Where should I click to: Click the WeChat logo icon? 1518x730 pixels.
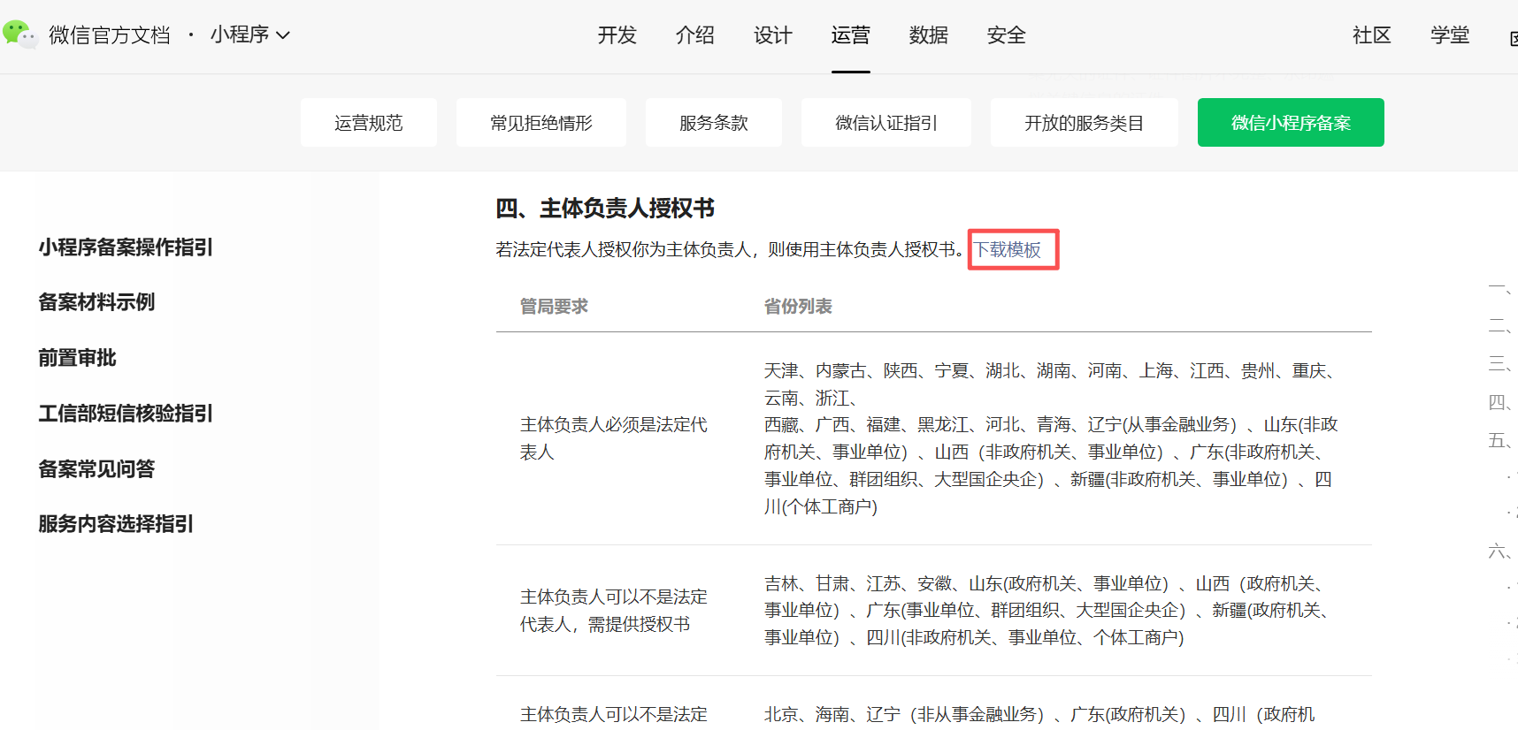19,34
